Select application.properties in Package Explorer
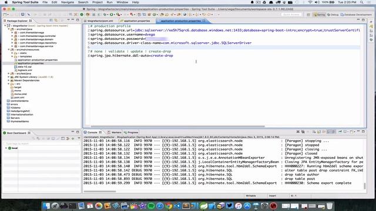Screen dimensions: 376x211 31,63
